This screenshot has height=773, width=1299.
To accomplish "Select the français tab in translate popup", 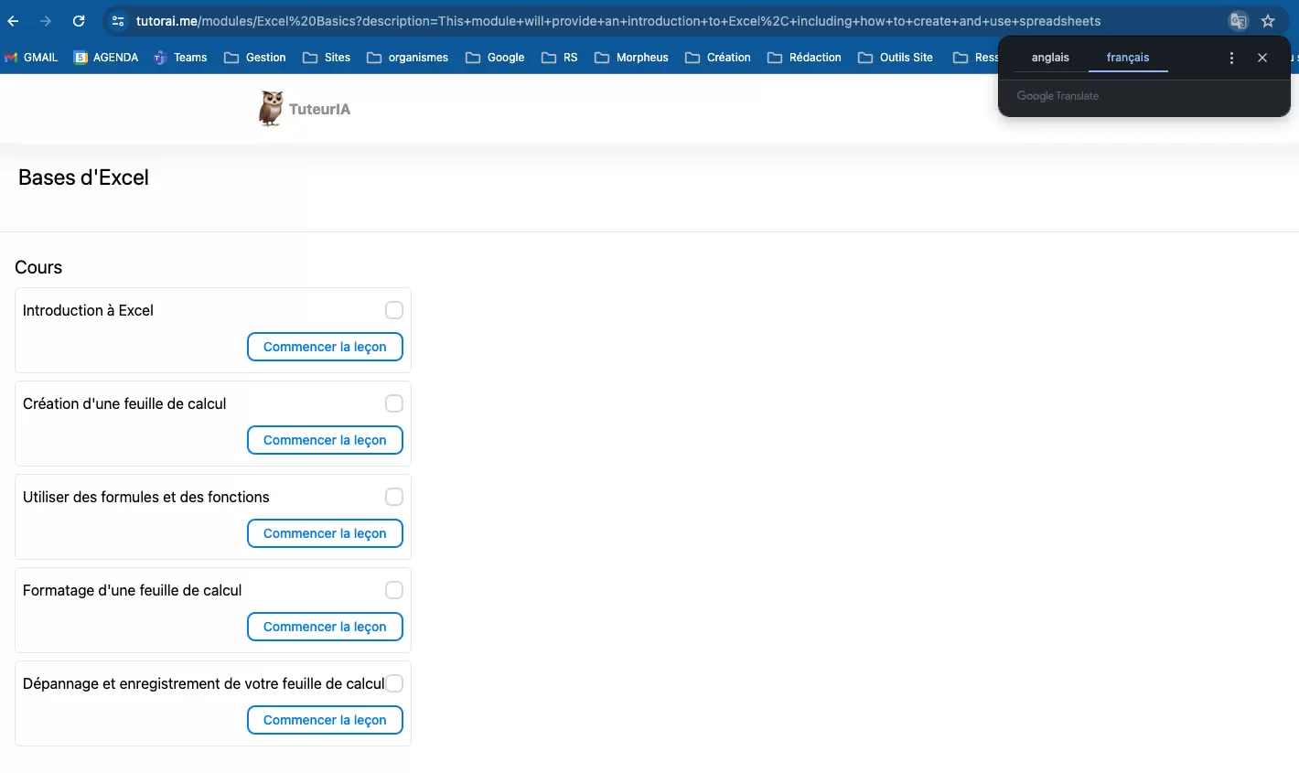I will pos(1128,58).
